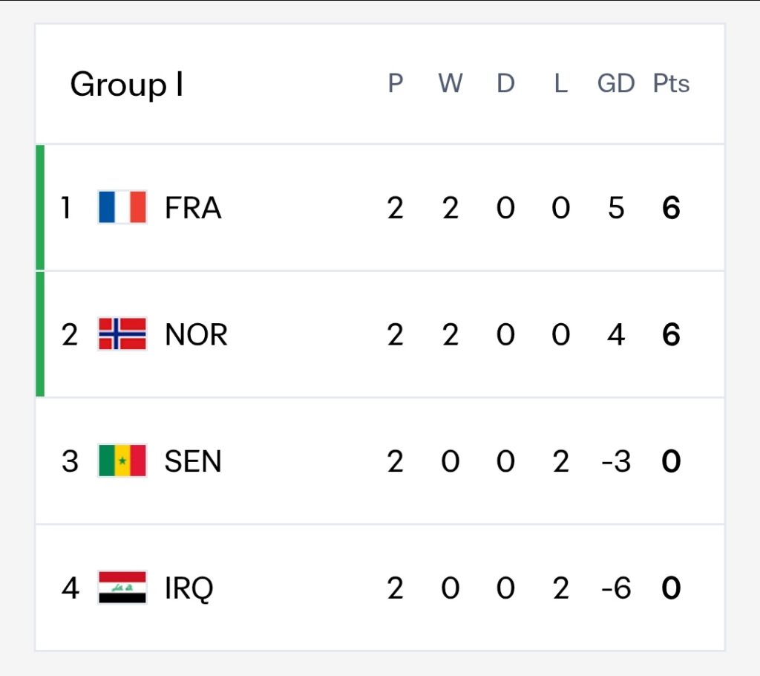Open the NOR team link
Screen dimensions: 760x676
[196, 334]
